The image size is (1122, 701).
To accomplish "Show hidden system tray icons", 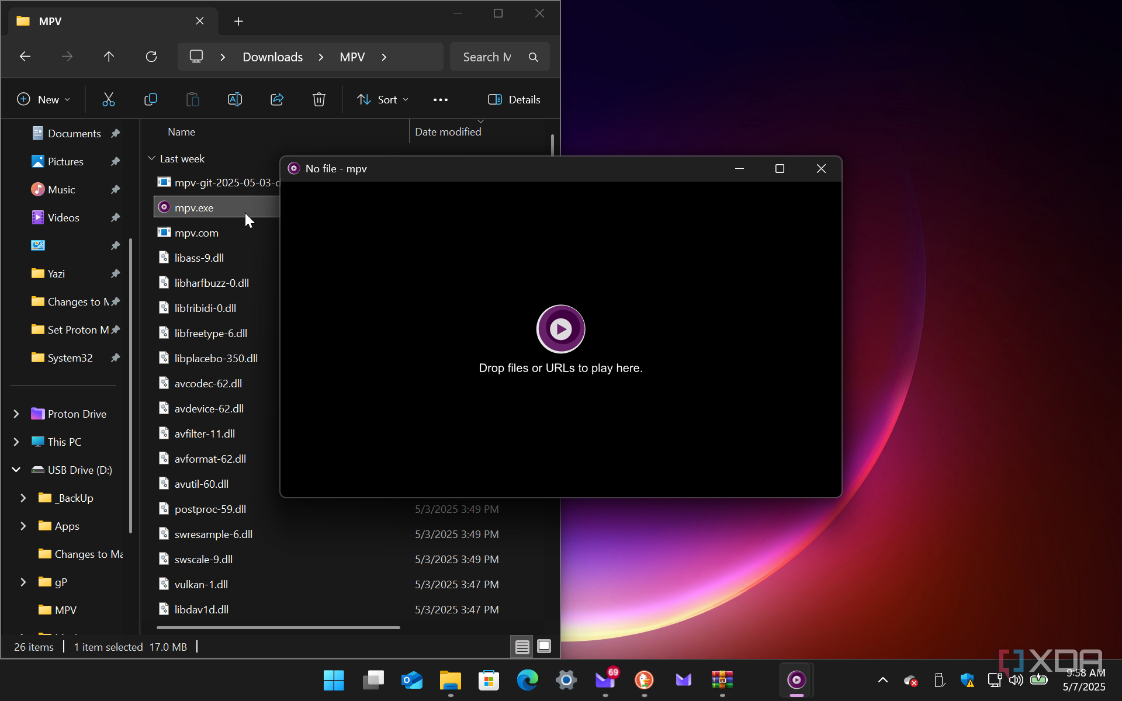I will coord(883,680).
